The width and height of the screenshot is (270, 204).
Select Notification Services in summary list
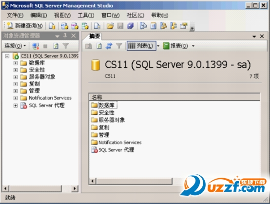[120, 143]
